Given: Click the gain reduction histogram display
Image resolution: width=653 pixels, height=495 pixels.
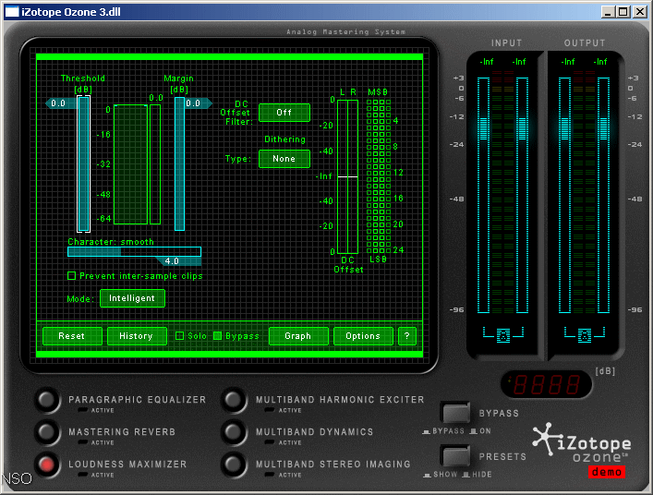Looking at the screenshot, I should coord(131,164).
